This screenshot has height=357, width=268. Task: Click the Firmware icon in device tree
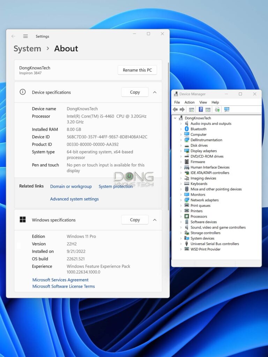click(187, 162)
